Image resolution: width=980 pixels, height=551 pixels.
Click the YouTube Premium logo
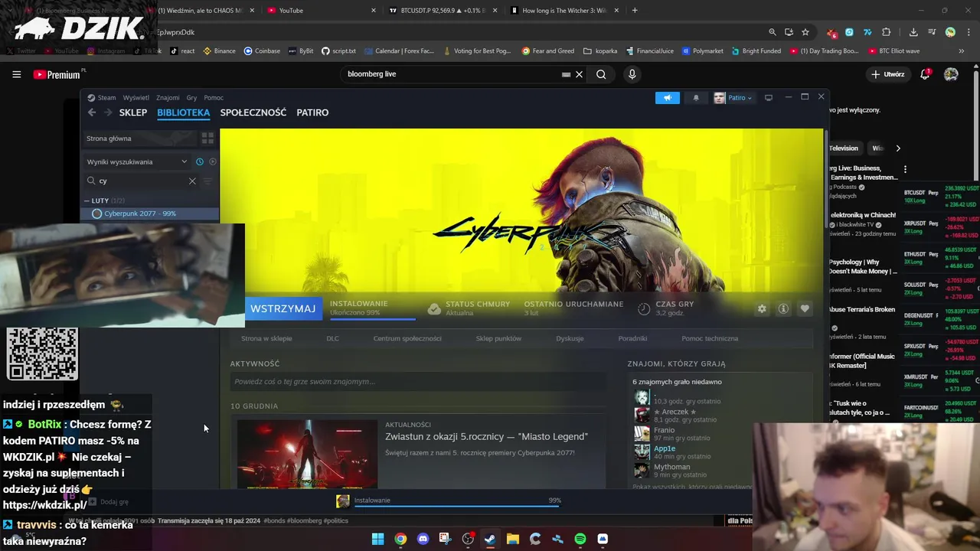click(57, 74)
